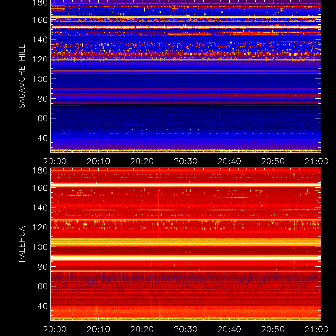Select the 60 tick label on Sagamore Hill plot
The image size is (336, 336).
click(x=42, y=118)
